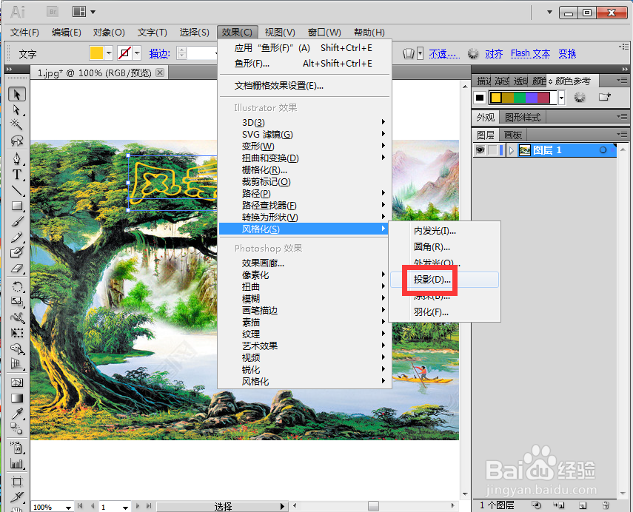Select the Line Segment tool
633x512 pixels.
tap(16, 190)
